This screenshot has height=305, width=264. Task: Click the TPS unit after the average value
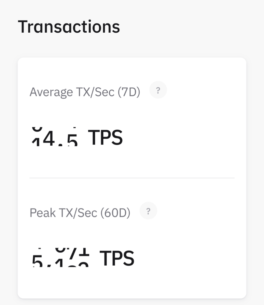(x=105, y=137)
